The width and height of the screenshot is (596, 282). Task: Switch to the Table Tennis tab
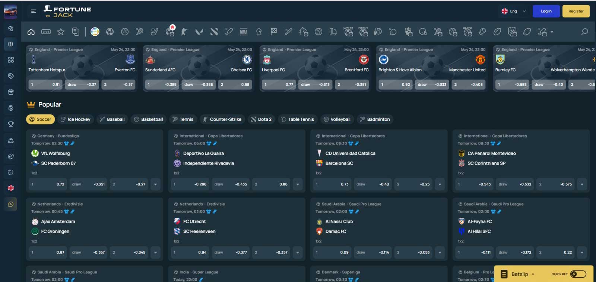[298, 119]
